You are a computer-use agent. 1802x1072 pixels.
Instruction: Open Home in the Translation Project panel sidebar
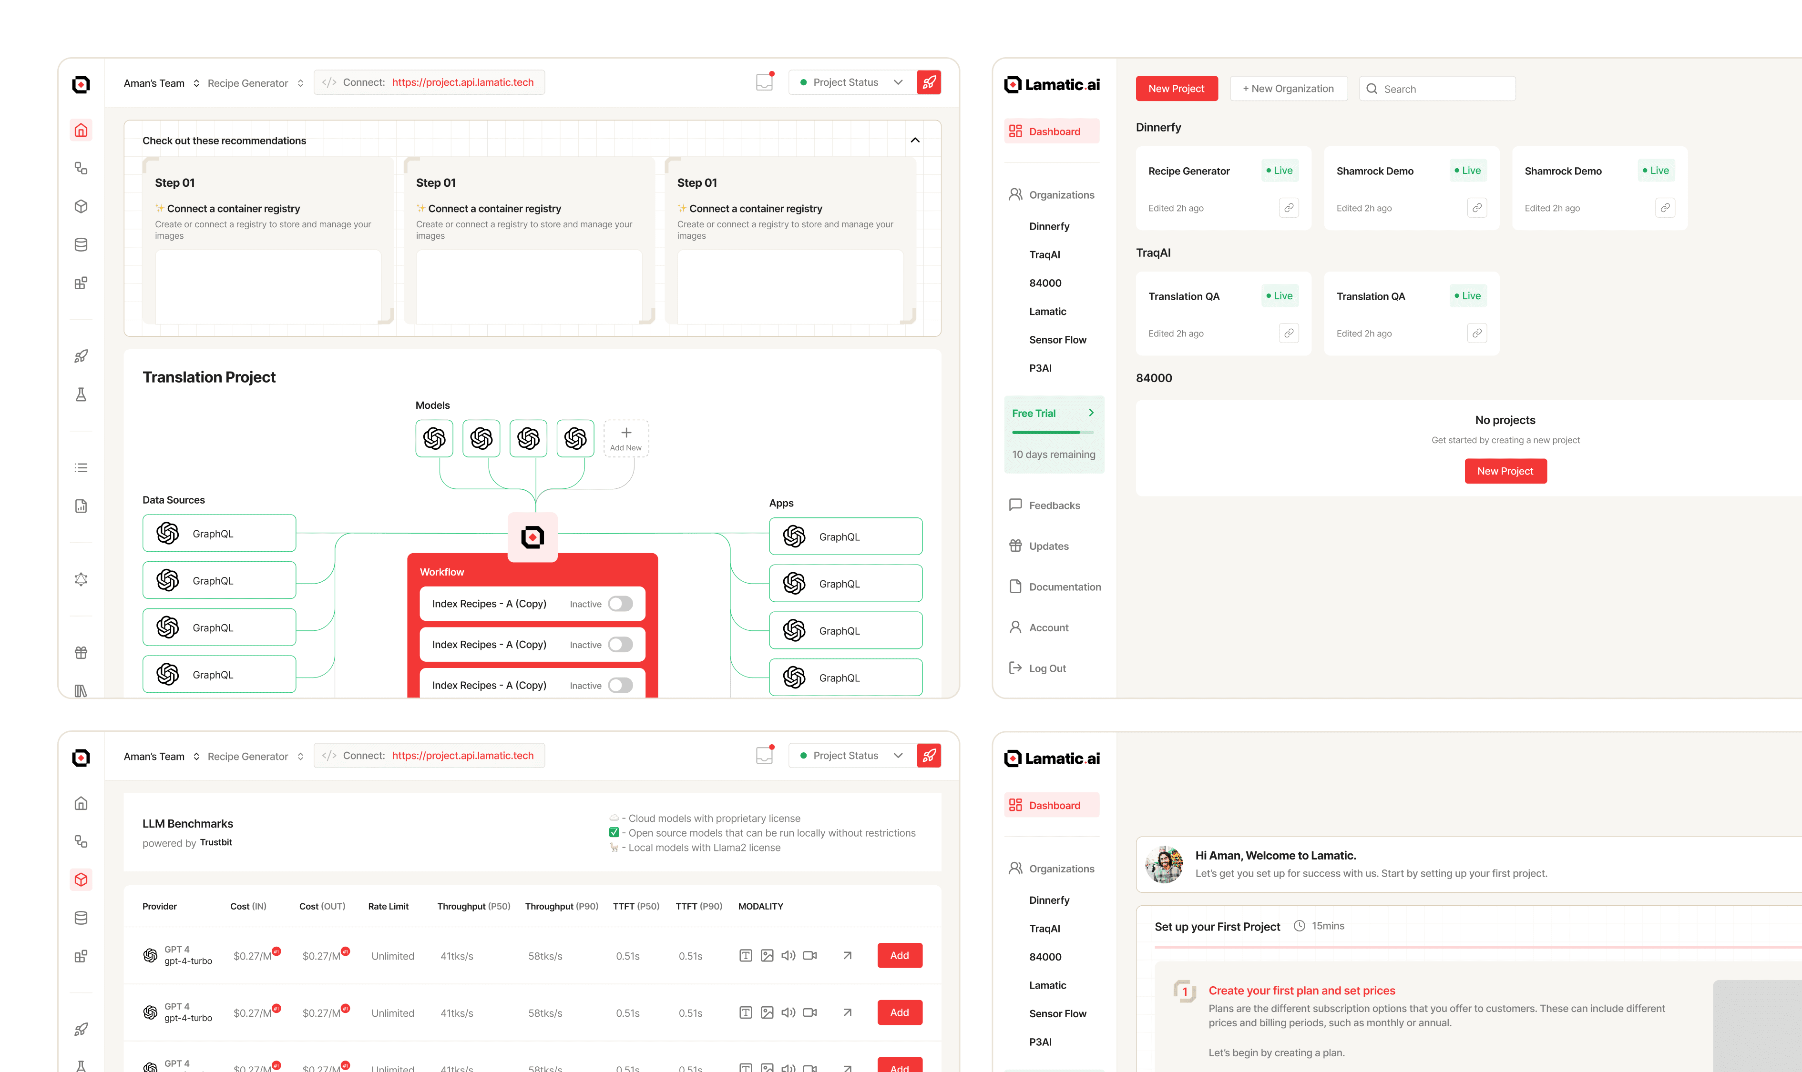(81, 130)
